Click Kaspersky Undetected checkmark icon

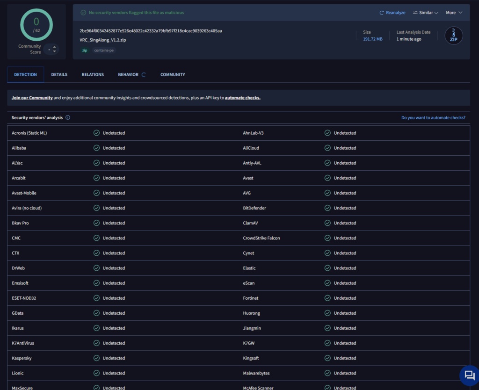coord(96,358)
